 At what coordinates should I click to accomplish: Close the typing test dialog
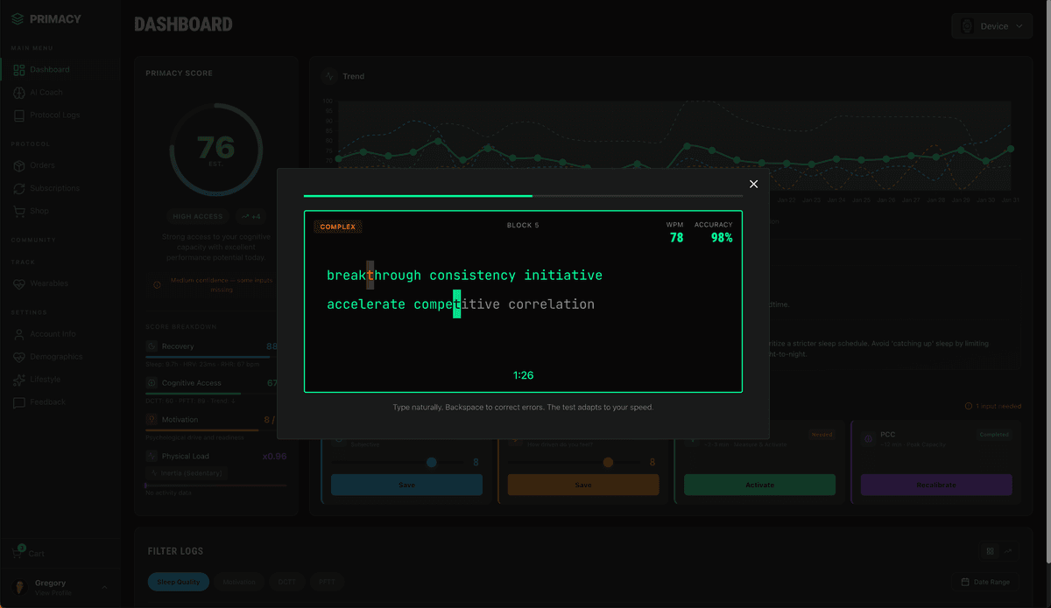click(x=753, y=184)
